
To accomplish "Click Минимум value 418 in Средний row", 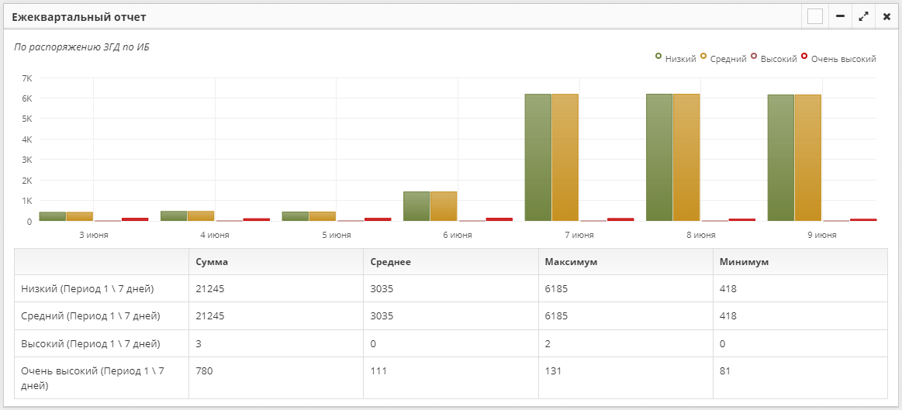I will click(x=728, y=316).
